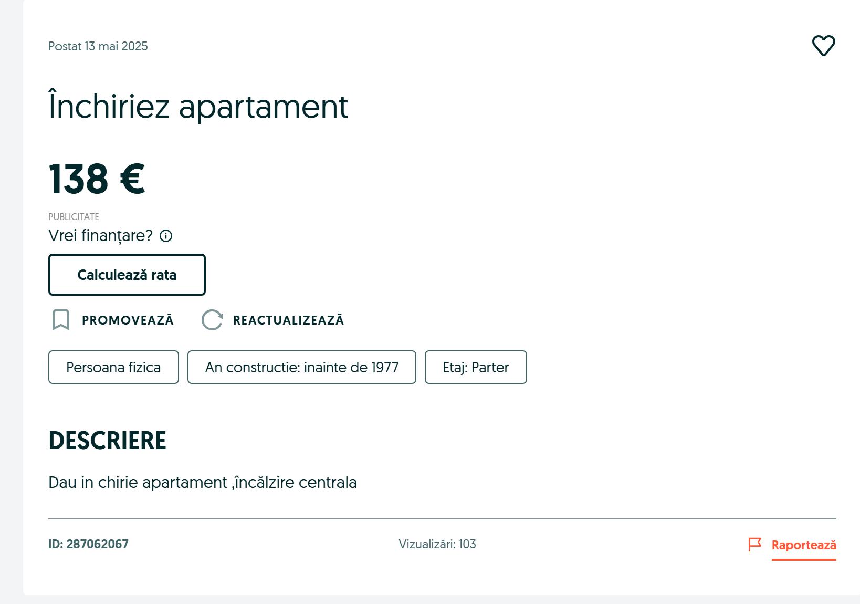Image resolution: width=860 pixels, height=604 pixels.
Task: Click the red flag report icon
Action: 754,544
